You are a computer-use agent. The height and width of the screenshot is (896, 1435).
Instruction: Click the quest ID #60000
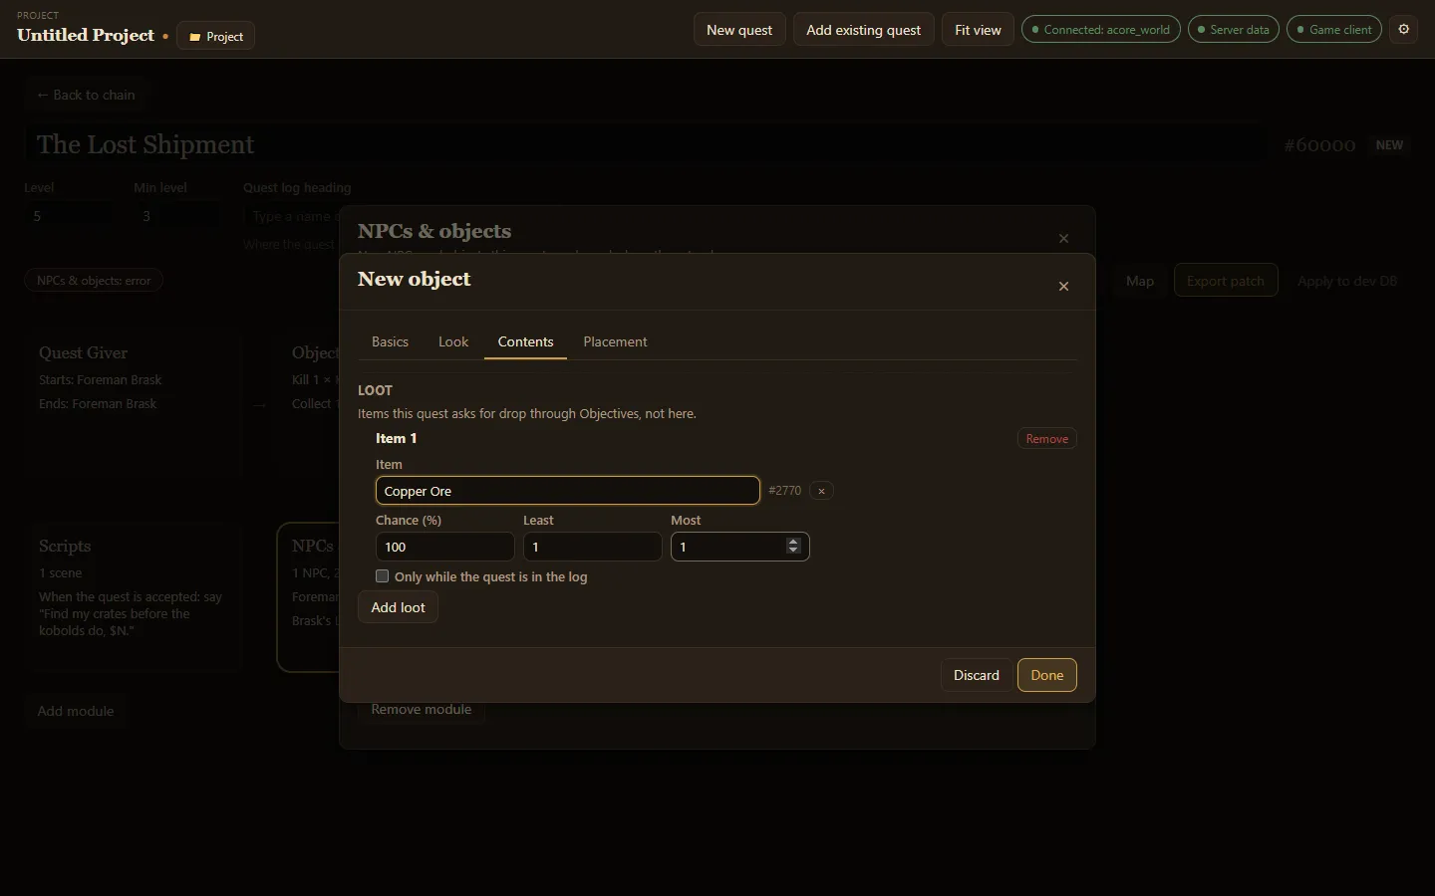1319,145
